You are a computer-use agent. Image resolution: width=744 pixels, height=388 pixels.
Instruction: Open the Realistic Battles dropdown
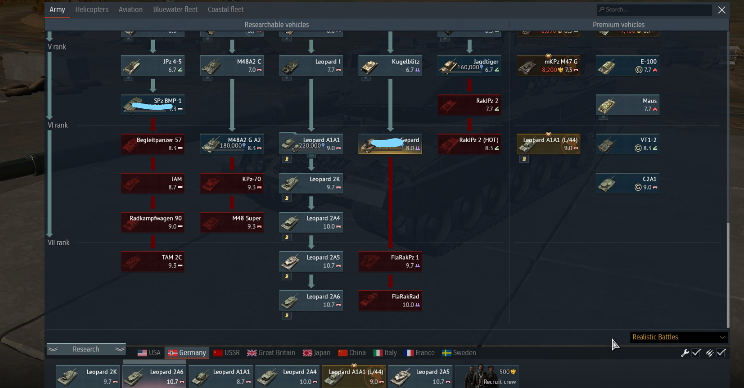point(679,337)
